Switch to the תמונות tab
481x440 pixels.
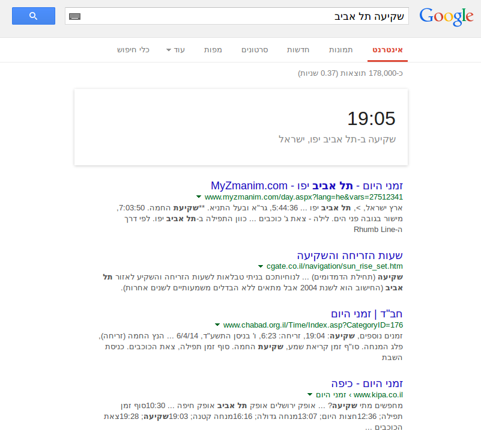341,50
